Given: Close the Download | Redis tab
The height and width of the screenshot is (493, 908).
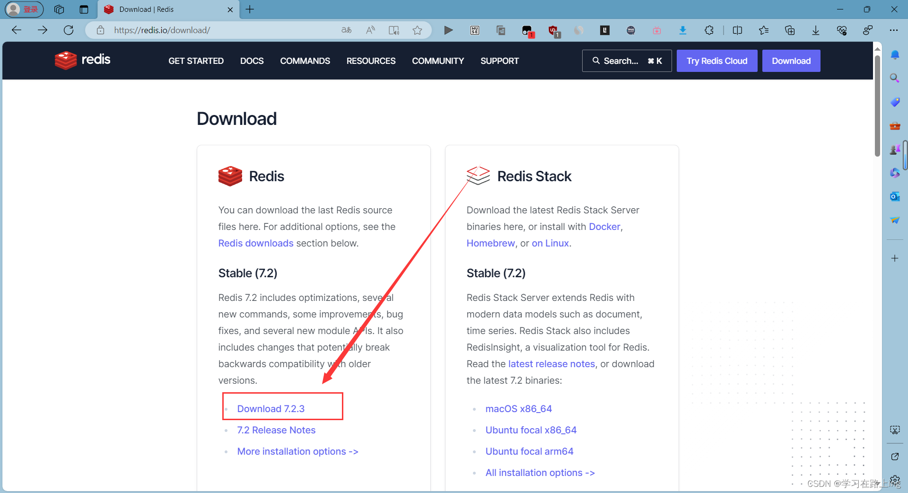Looking at the screenshot, I should coord(230,9).
